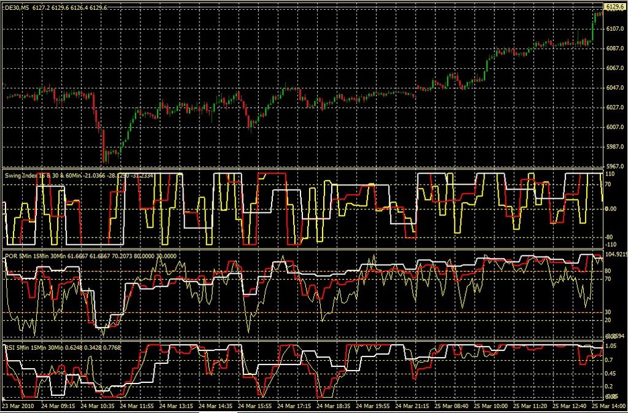Viewport: 628px width, 413px height.
Task: Click the 24 Mar 18:35 time label
Action: [x=332, y=406]
